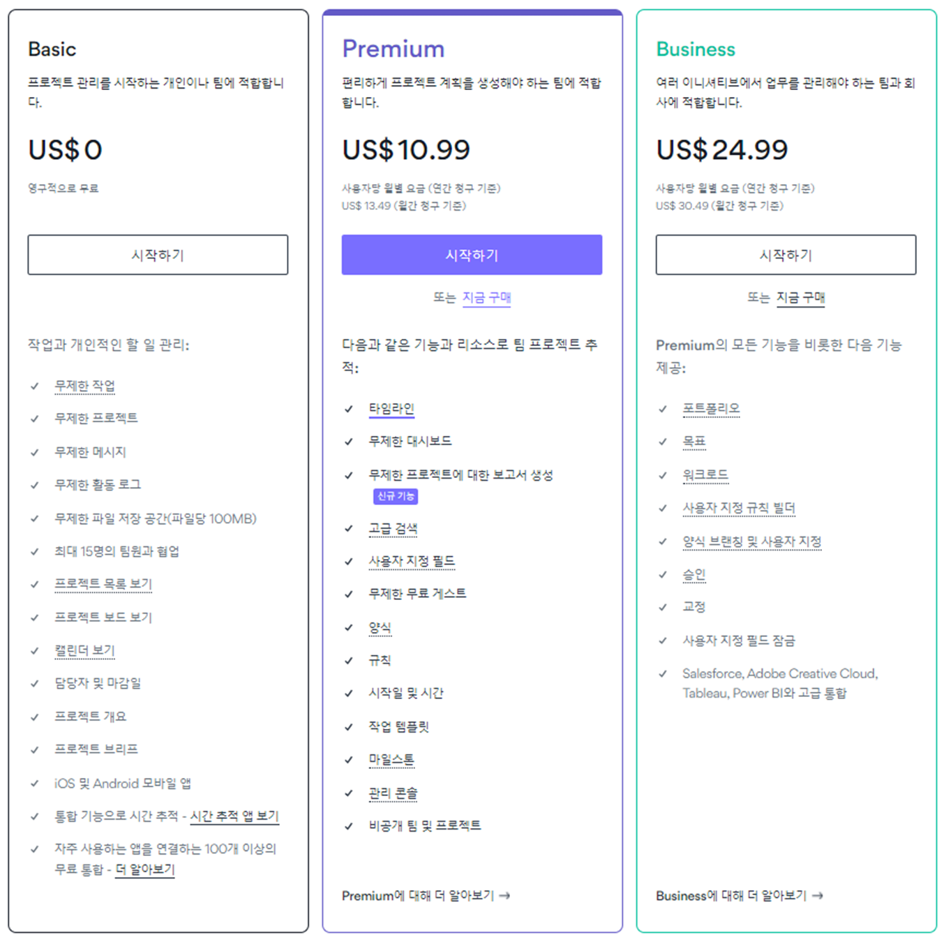Open the 시간 추적 앱 보기 link
Viewport: 951px width, 937px height.
click(234, 816)
